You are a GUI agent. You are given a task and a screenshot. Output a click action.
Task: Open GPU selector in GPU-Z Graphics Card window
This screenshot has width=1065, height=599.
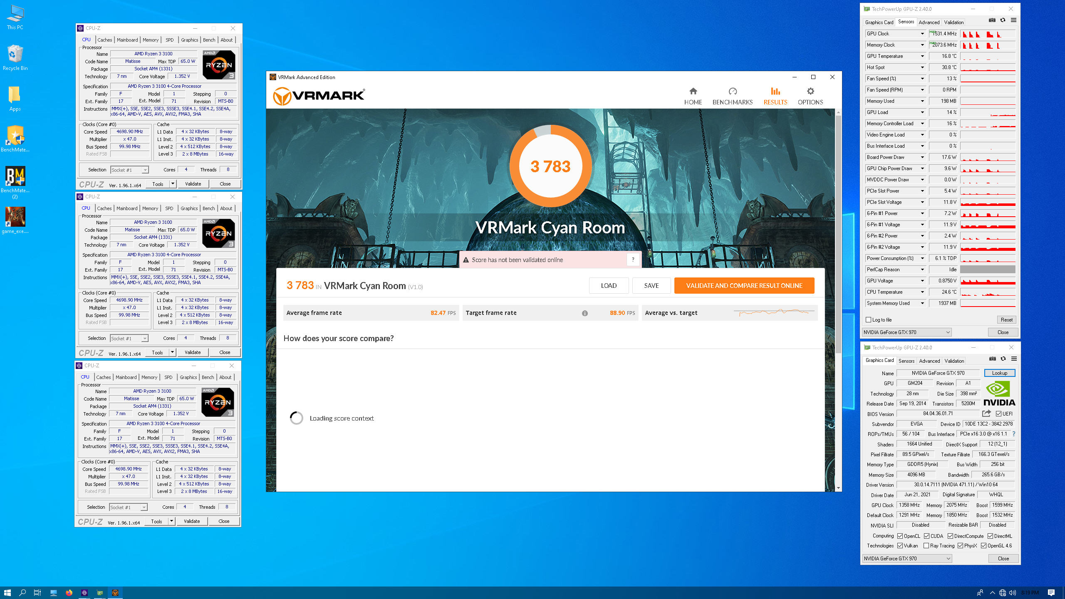pos(907,559)
